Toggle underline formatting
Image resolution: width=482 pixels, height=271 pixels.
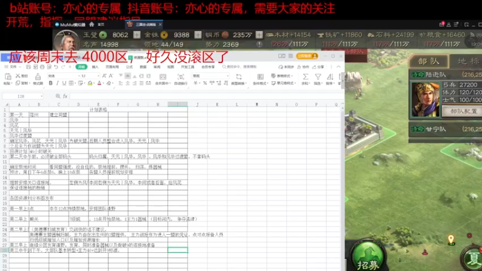point(64,83)
